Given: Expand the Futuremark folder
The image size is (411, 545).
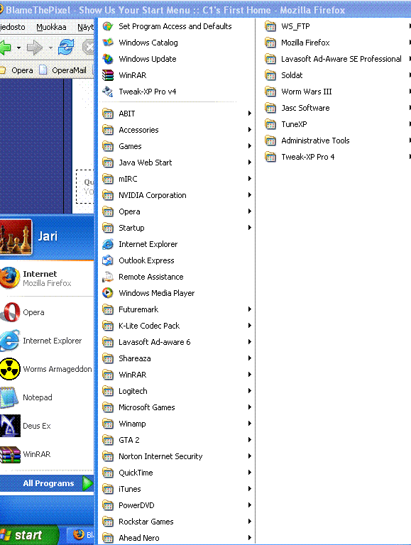Looking at the screenshot, I should click(x=176, y=309).
